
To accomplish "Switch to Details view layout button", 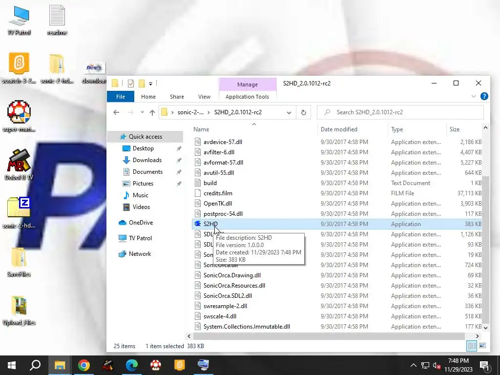I will click(x=472, y=346).
